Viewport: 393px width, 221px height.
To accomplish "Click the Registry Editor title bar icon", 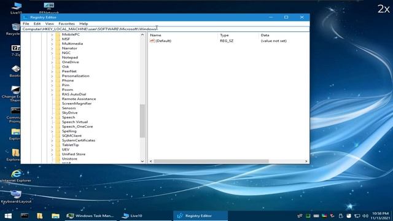I will [x=25, y=17].
